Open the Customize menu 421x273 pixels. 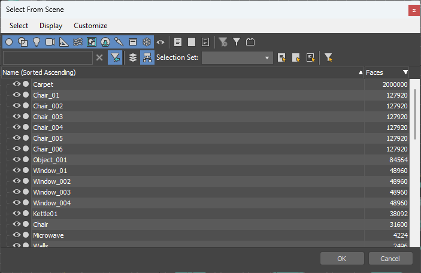(x=90, y=26)
